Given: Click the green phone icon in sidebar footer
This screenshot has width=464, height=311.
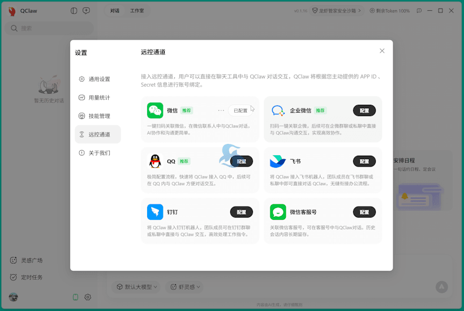Looking at the screenshot, I should pos(75,297).
